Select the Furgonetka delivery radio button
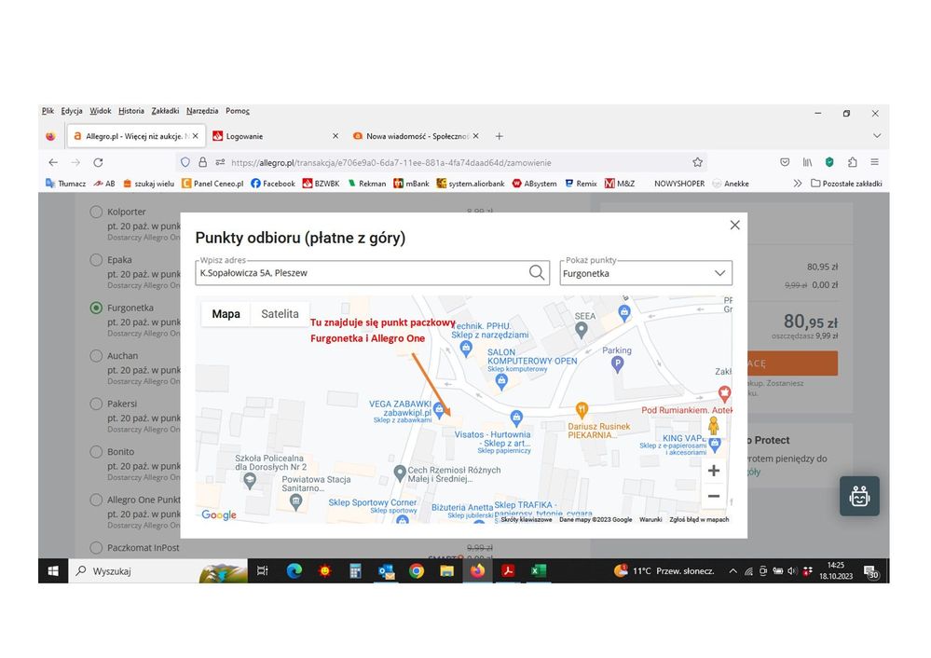The width and height of the screenshot is (931, 658). click(96, 308)
